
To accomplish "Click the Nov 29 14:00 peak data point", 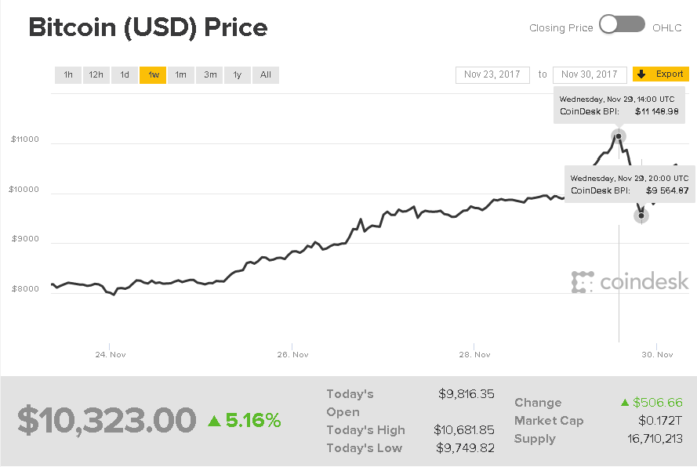I will tap(619, 136).
